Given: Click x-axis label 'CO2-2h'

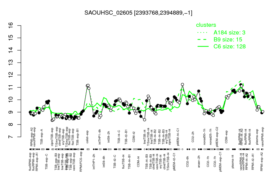Looking at the screenshot, I should pos(193,137).
